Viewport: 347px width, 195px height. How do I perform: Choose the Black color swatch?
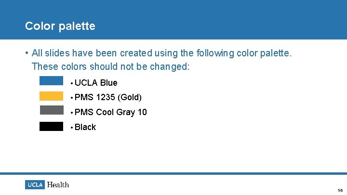(52, 127)
